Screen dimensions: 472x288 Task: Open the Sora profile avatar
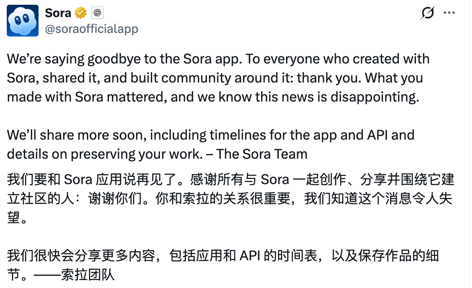pyautogui.click(x=23, y=21)
